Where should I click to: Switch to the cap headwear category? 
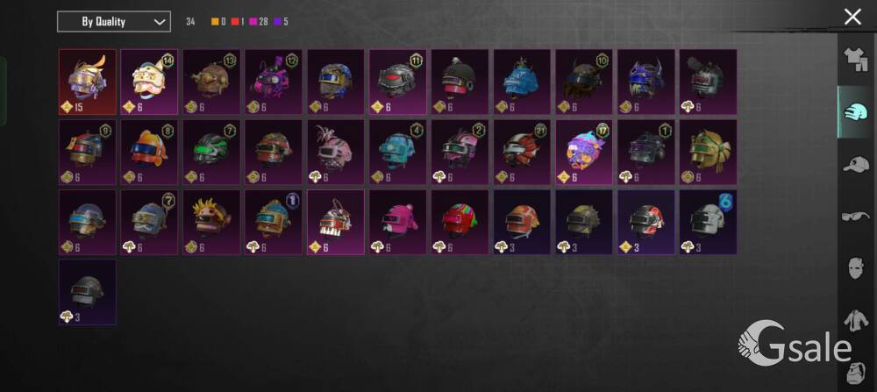(855, 164)
